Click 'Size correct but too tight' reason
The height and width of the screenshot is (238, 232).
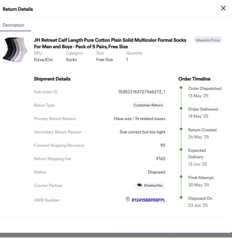click(x=142, y=132)
